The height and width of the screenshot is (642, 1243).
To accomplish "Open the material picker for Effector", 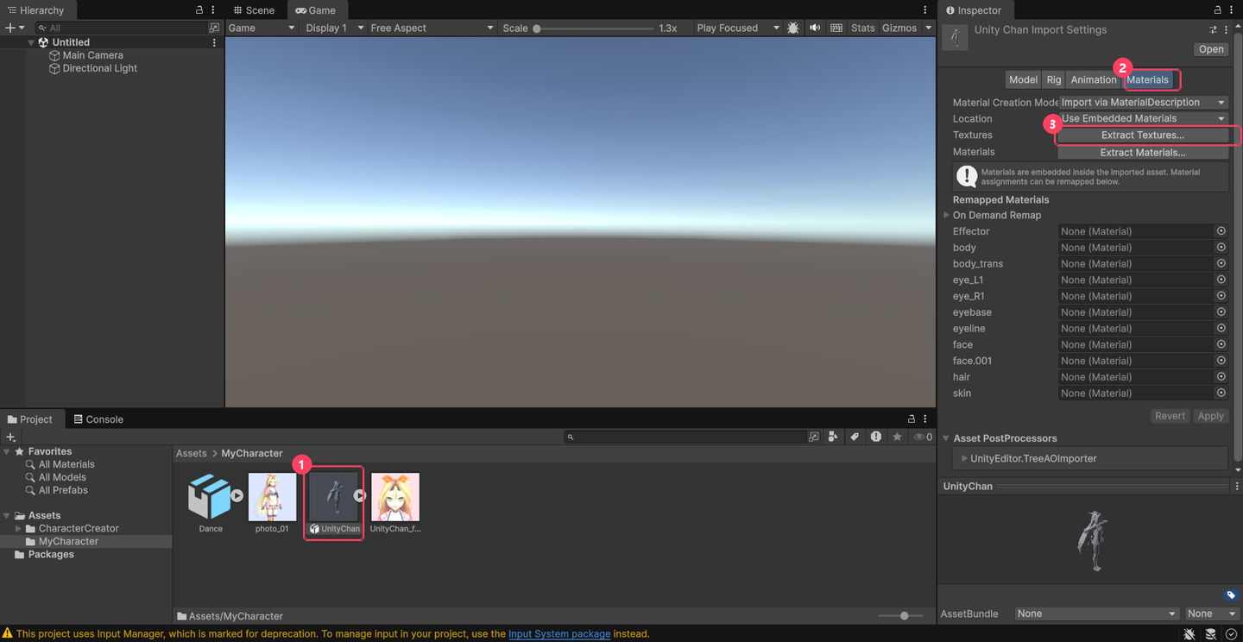I will [1221, 231].
